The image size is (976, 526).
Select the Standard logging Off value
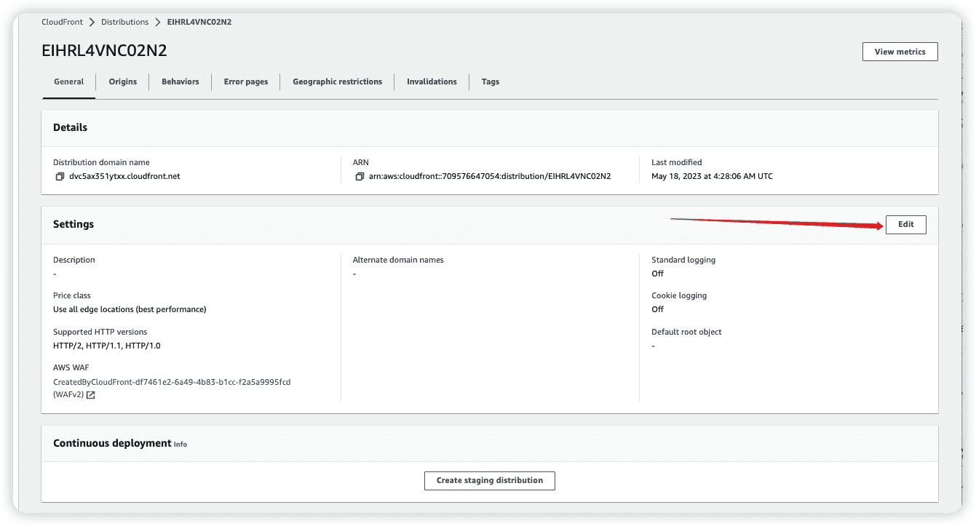(658, 274)
